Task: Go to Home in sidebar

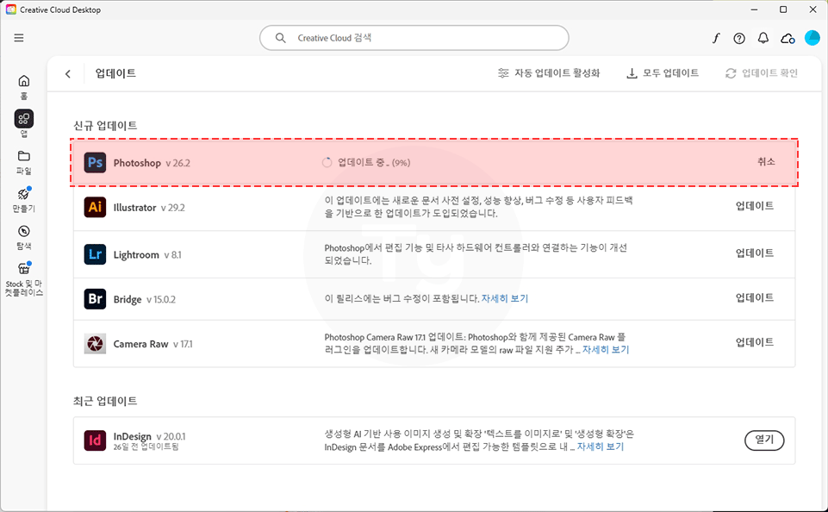Action: pos(24,87)
